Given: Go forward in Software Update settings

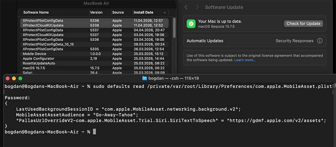Looking at the screenshot, I should click(197, 7).
